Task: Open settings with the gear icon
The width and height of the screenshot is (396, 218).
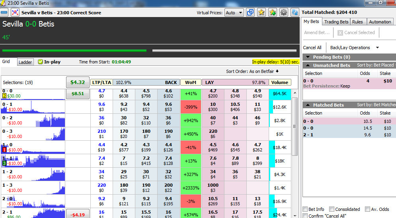Action: point(283,12)
